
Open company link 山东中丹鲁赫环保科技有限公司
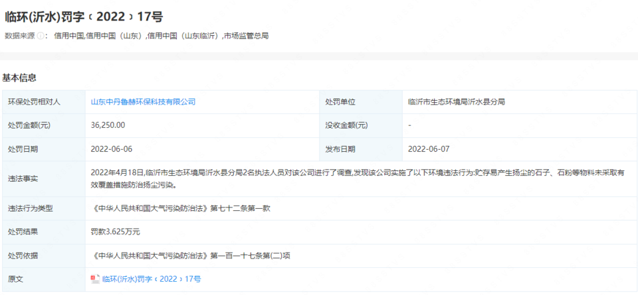tap(143, 102)
